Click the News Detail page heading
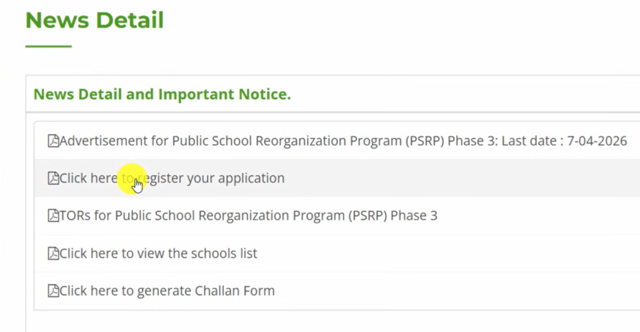This screenshot has height=332, width=640. click(94, 20)
